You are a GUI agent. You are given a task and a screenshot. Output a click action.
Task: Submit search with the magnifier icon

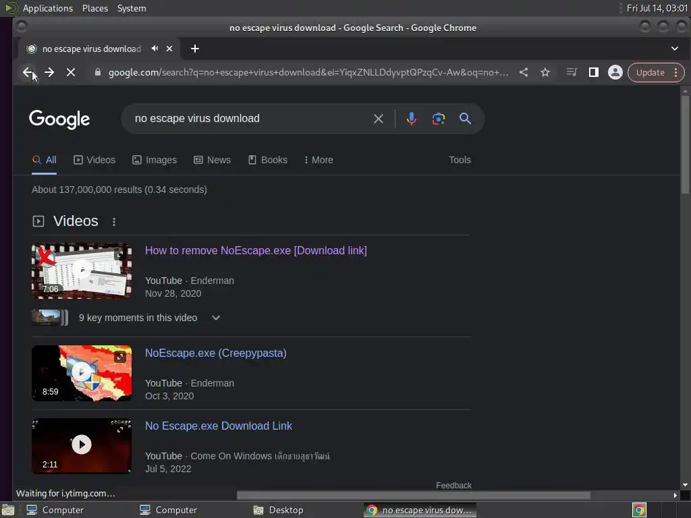click(465, 119)
